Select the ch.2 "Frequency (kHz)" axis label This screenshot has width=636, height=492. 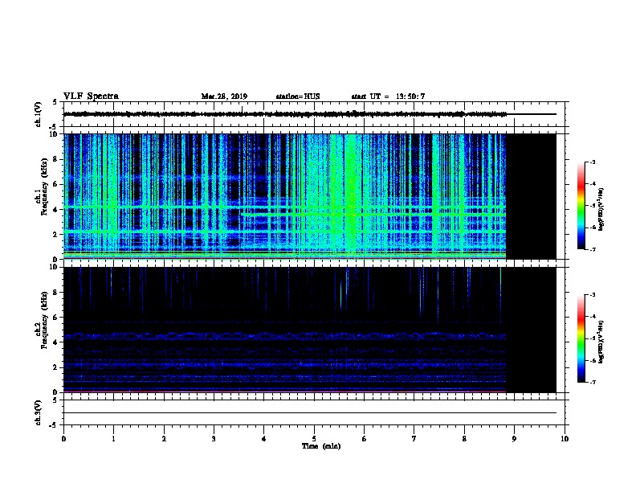pyautogui.click(x=44, y=320)
